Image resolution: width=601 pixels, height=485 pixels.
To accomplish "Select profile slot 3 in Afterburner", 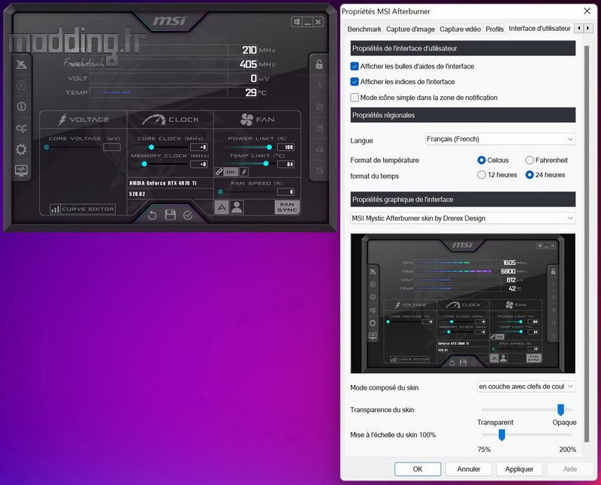I will 319,128.
